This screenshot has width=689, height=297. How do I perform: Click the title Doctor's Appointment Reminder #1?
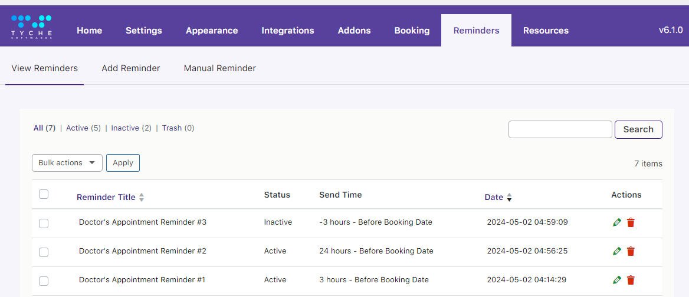[x=142, y=279]
